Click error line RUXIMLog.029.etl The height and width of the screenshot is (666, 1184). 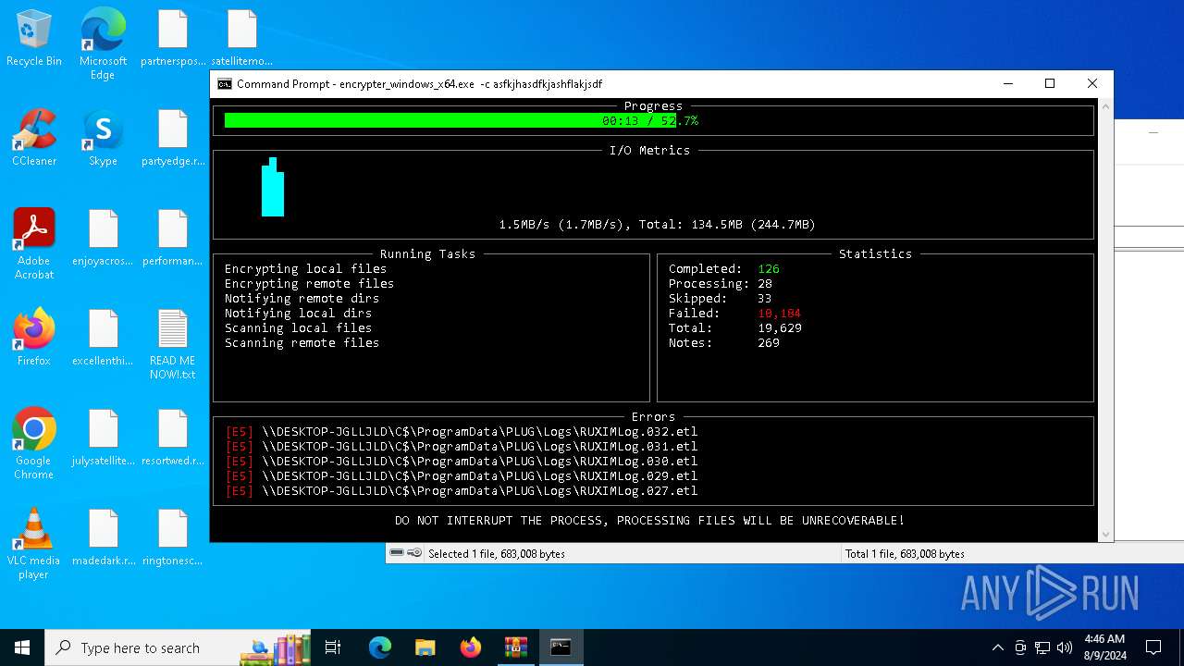tap(462, 475)
